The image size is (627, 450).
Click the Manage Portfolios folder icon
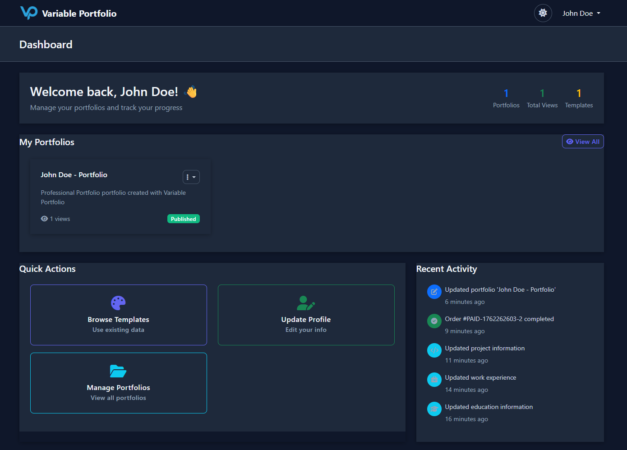click(118, 371)
